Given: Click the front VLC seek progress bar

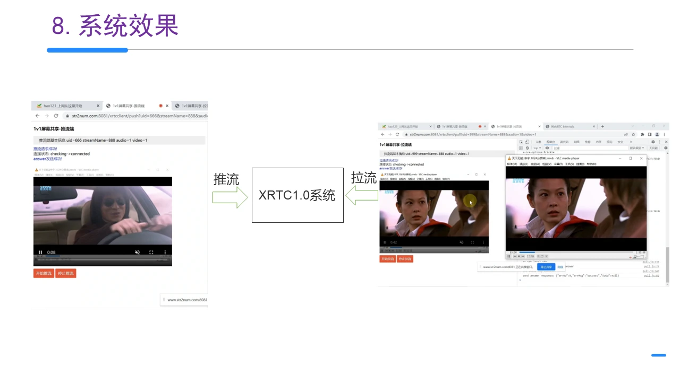Looking at the screenshot, I should coord(576,252).
